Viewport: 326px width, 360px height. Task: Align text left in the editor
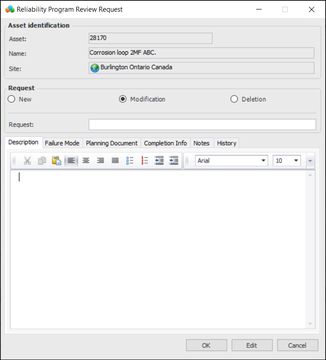[71, 160]
